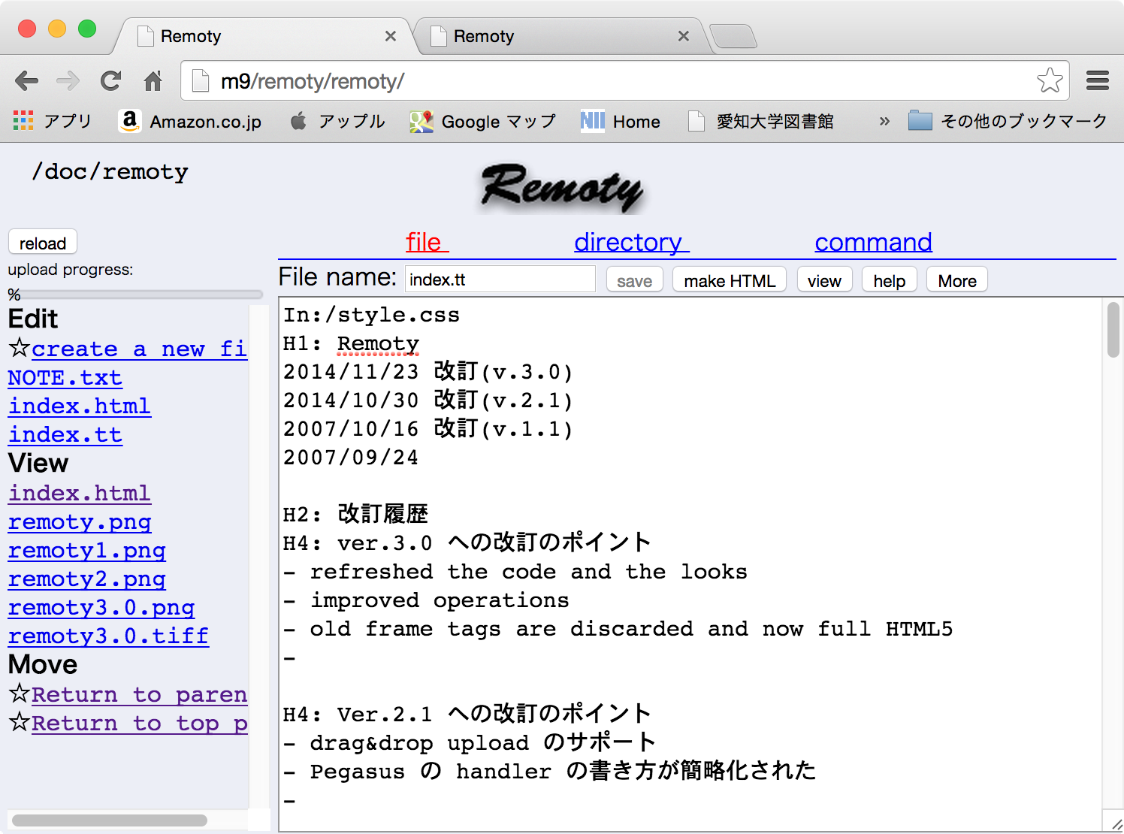
Task: Show hidden bookmarks with the chevron
Action: pos(884,121)
